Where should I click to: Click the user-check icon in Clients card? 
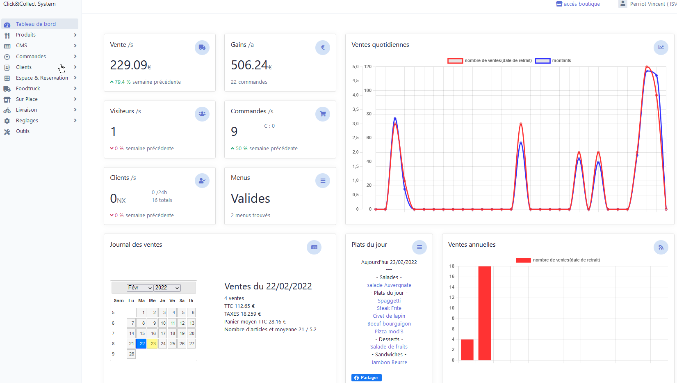(202, 180)
